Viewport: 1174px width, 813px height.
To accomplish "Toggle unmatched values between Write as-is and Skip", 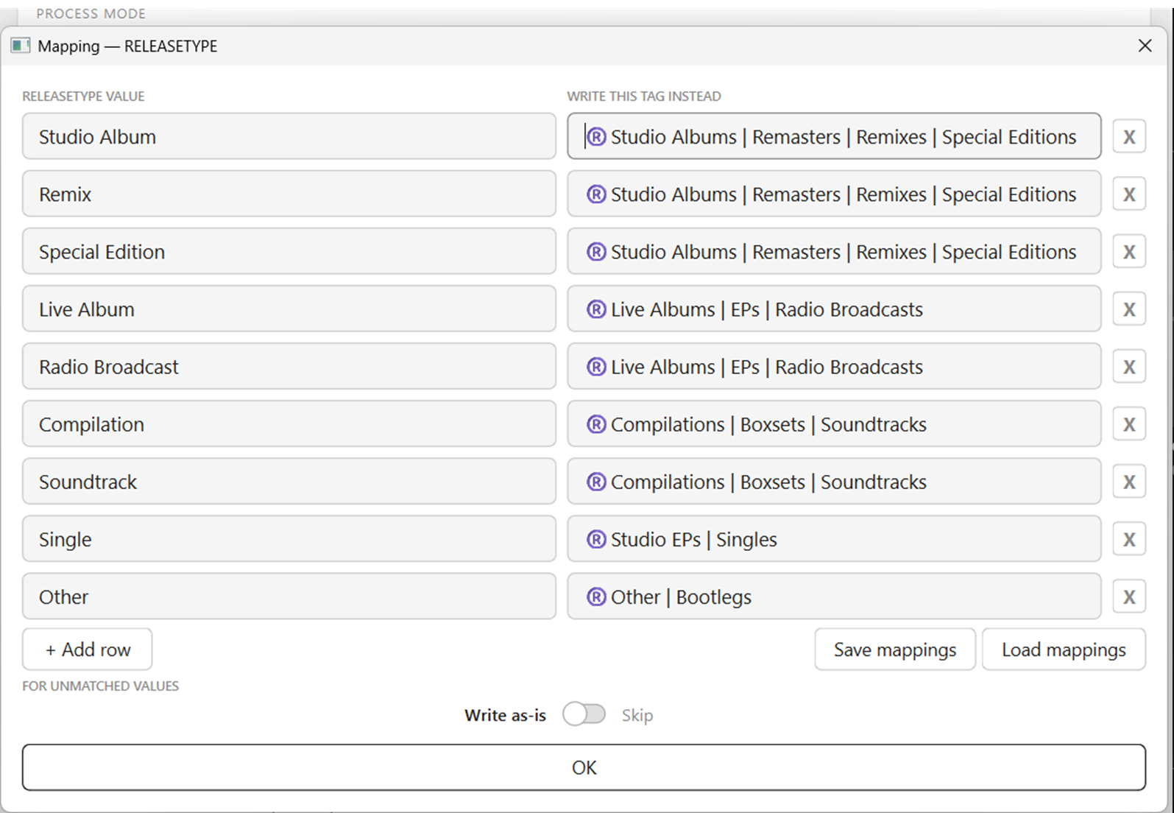I will click(x=584, y=714).
